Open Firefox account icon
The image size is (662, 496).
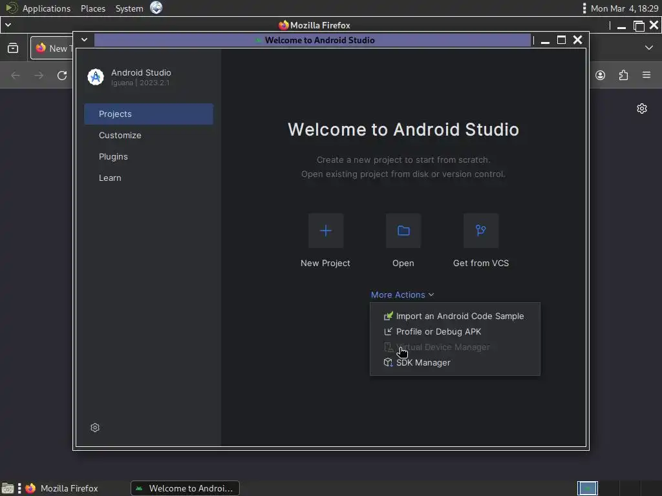click(x=600, y=75)
